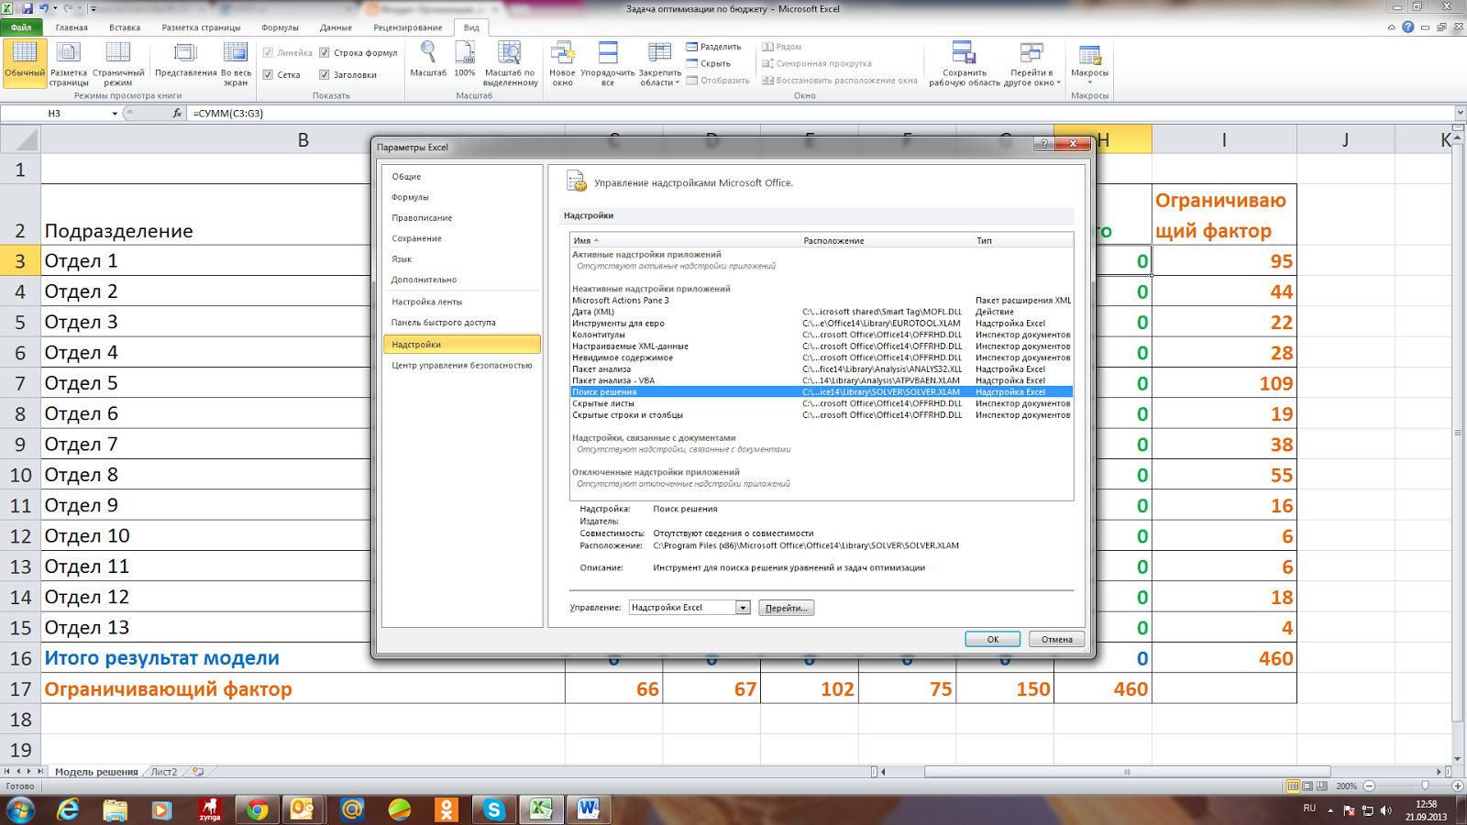Click Insert Function fx button
Viewport: 1467px width, 825px height.
tap(177, 113)
